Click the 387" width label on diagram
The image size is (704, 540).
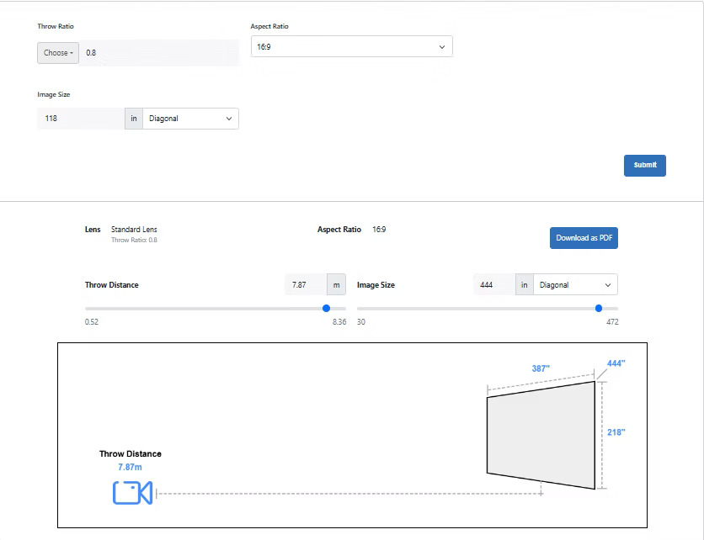(541, 368)
